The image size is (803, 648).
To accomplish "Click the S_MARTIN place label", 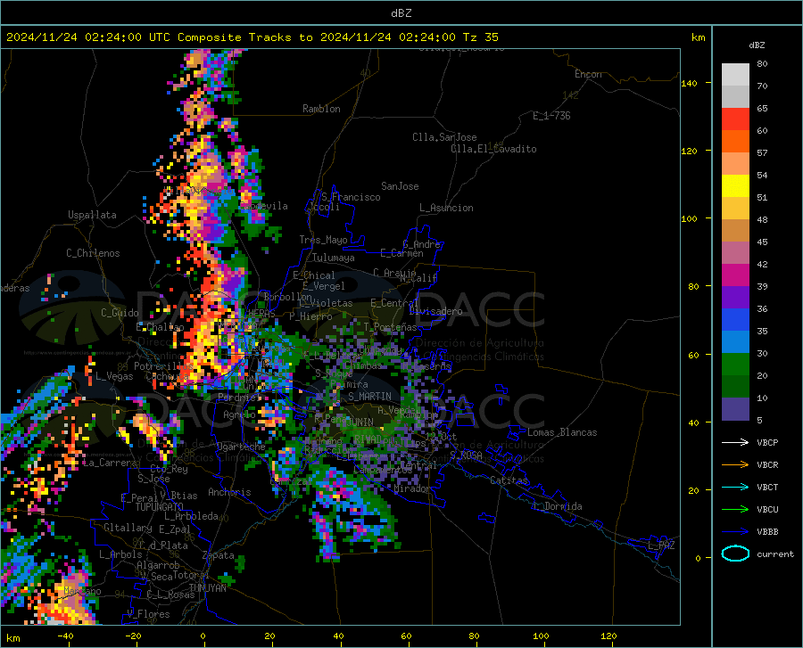I will pos(369,397).
